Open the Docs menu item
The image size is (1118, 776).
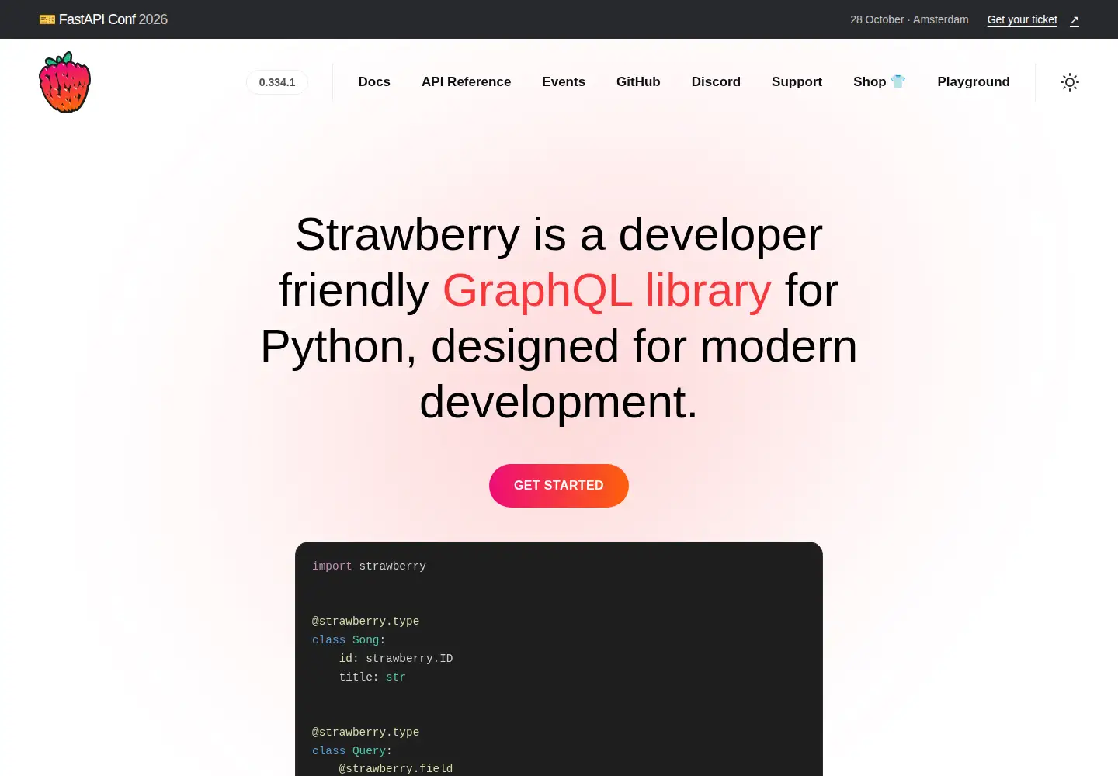point(374,82)
